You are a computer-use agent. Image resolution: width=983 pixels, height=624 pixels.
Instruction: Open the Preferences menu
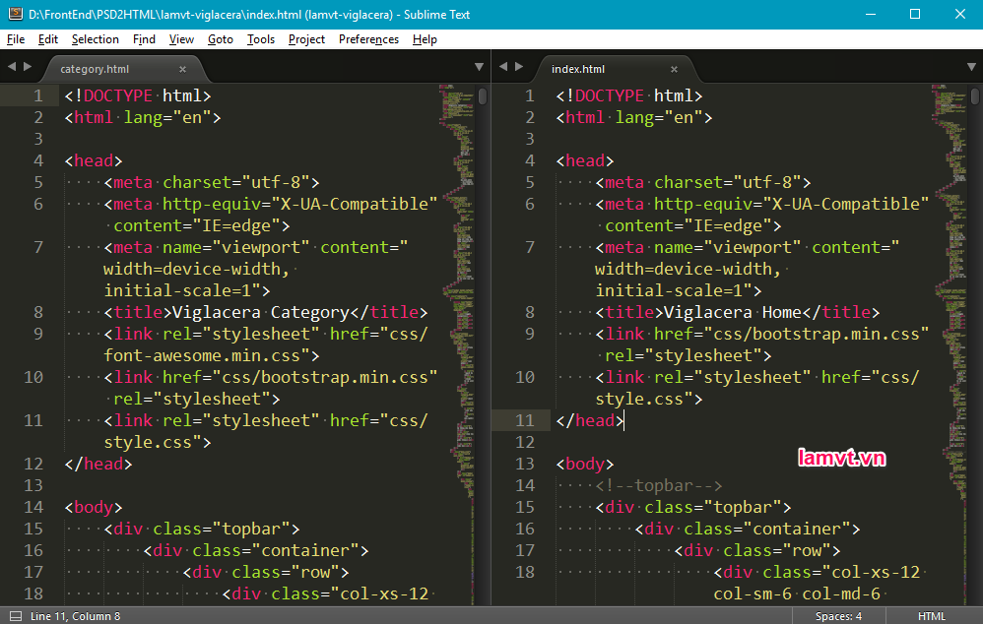tap(368, 39)
